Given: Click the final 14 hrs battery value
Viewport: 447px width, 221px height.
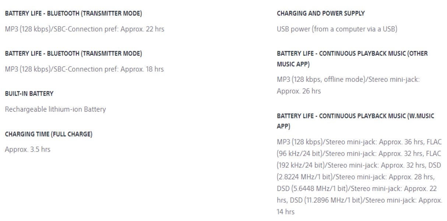Looking at the screenshot, I should (x=286, y=212).
